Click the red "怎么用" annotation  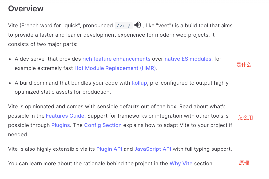[245, 118]
